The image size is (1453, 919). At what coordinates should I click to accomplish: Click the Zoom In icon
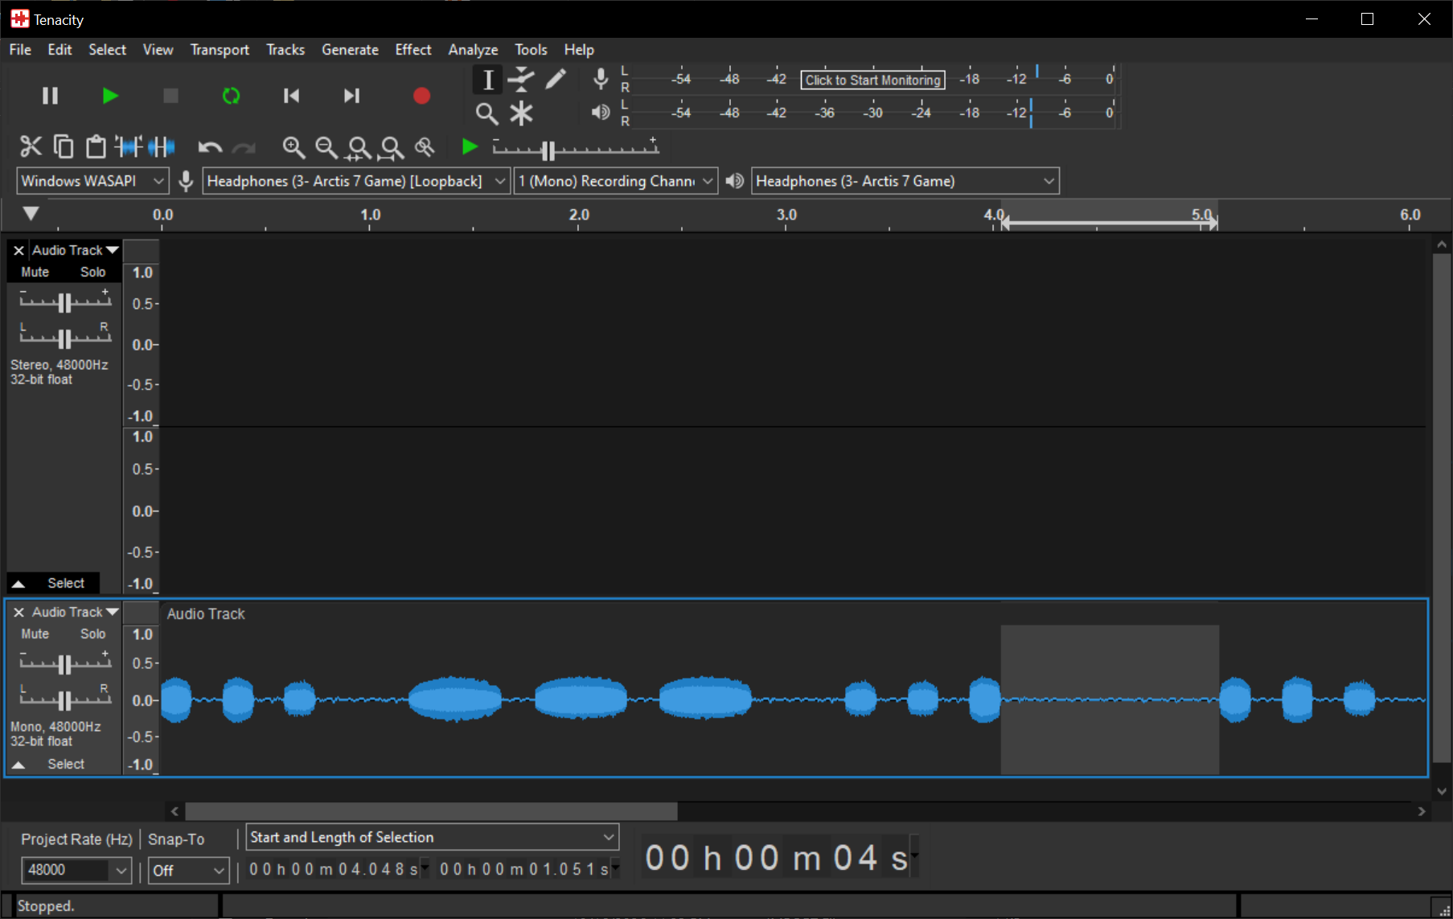coord(293,147)
